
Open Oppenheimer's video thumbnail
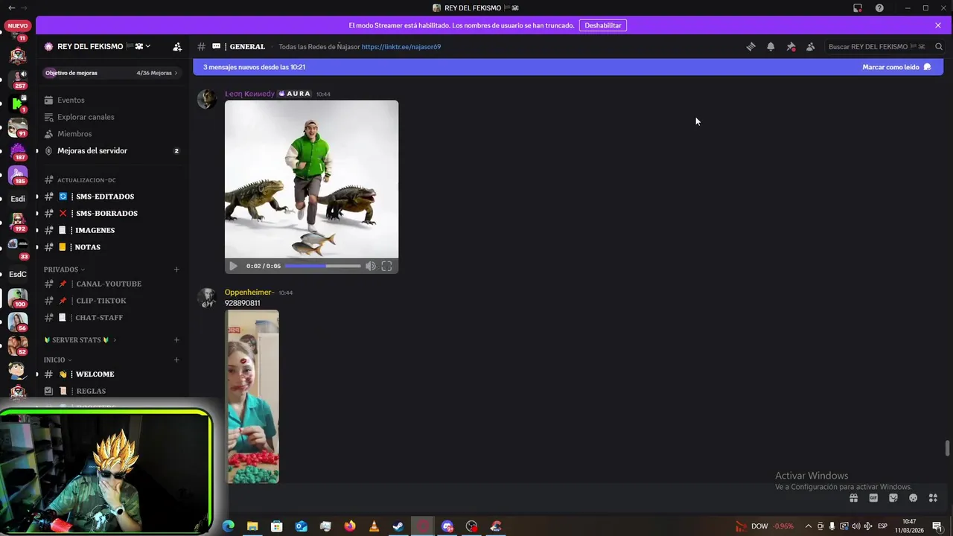(x=252, y=397)
